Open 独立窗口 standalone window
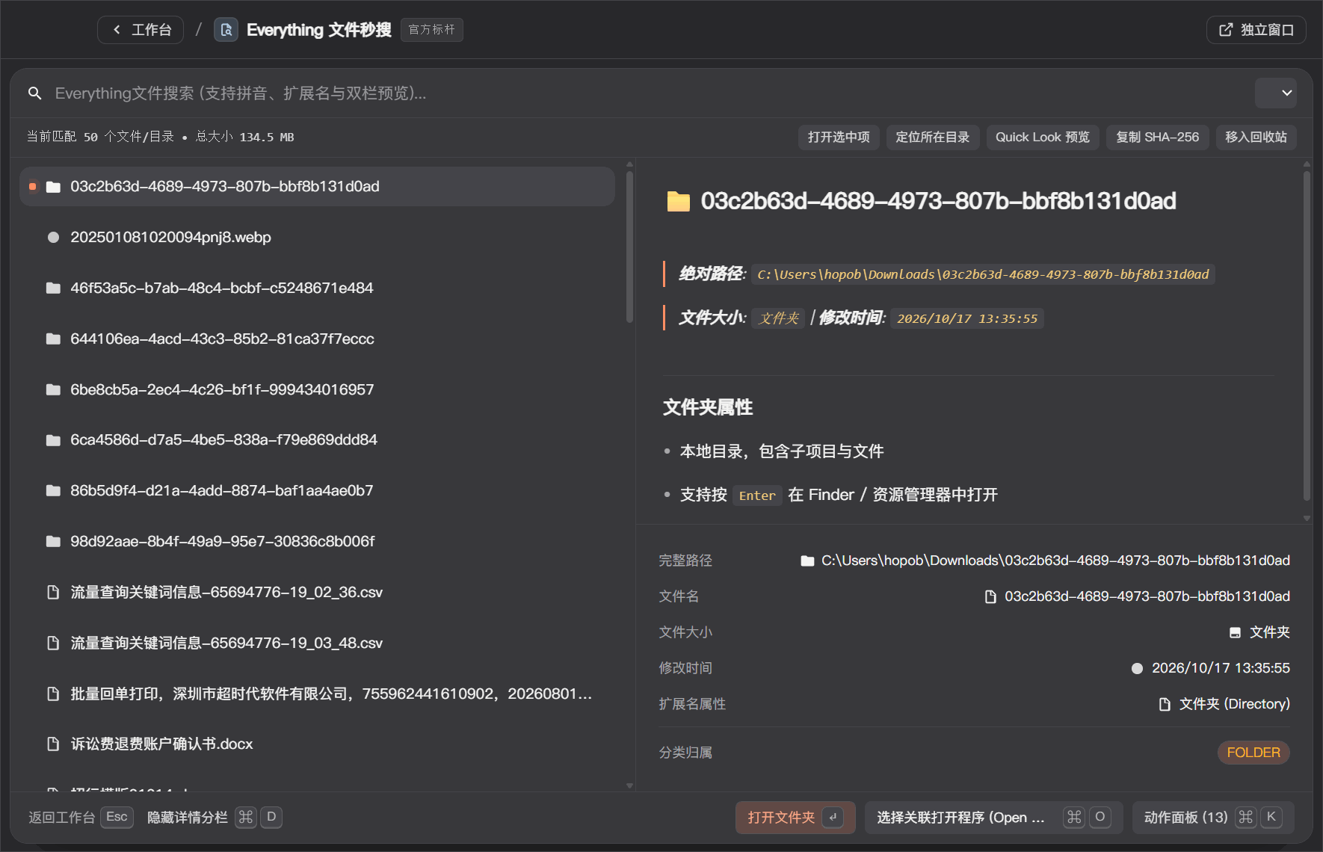1323x852 pixels. [1256, 30]
